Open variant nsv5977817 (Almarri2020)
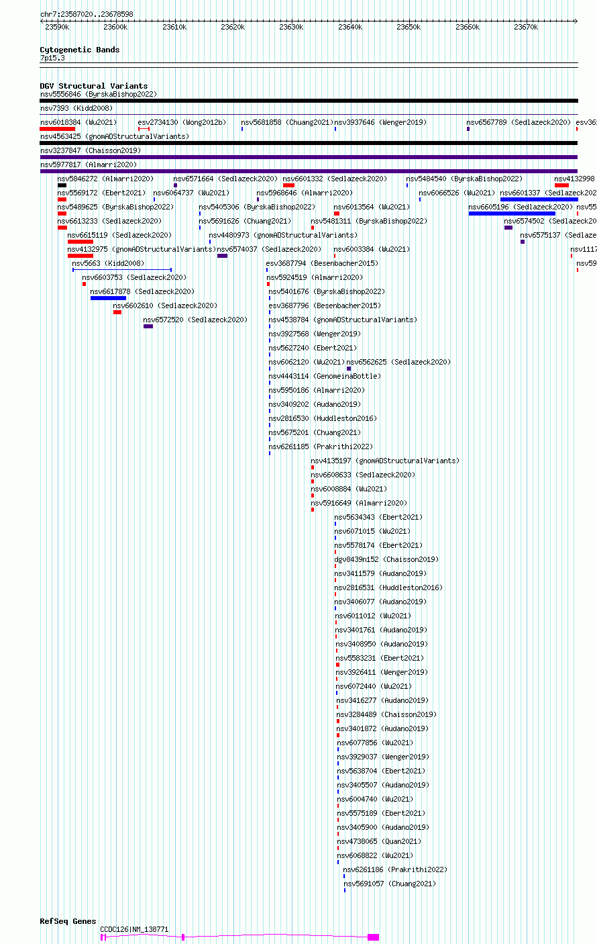The height and width of the screenshot is (944, 597). (89, 164)
